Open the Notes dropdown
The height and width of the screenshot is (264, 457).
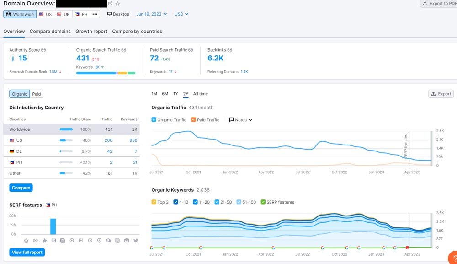coord(241,120)
